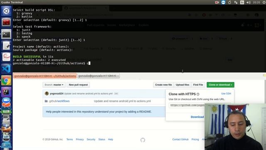Click the terminal prompt line ending with $ c

(52, 63)
